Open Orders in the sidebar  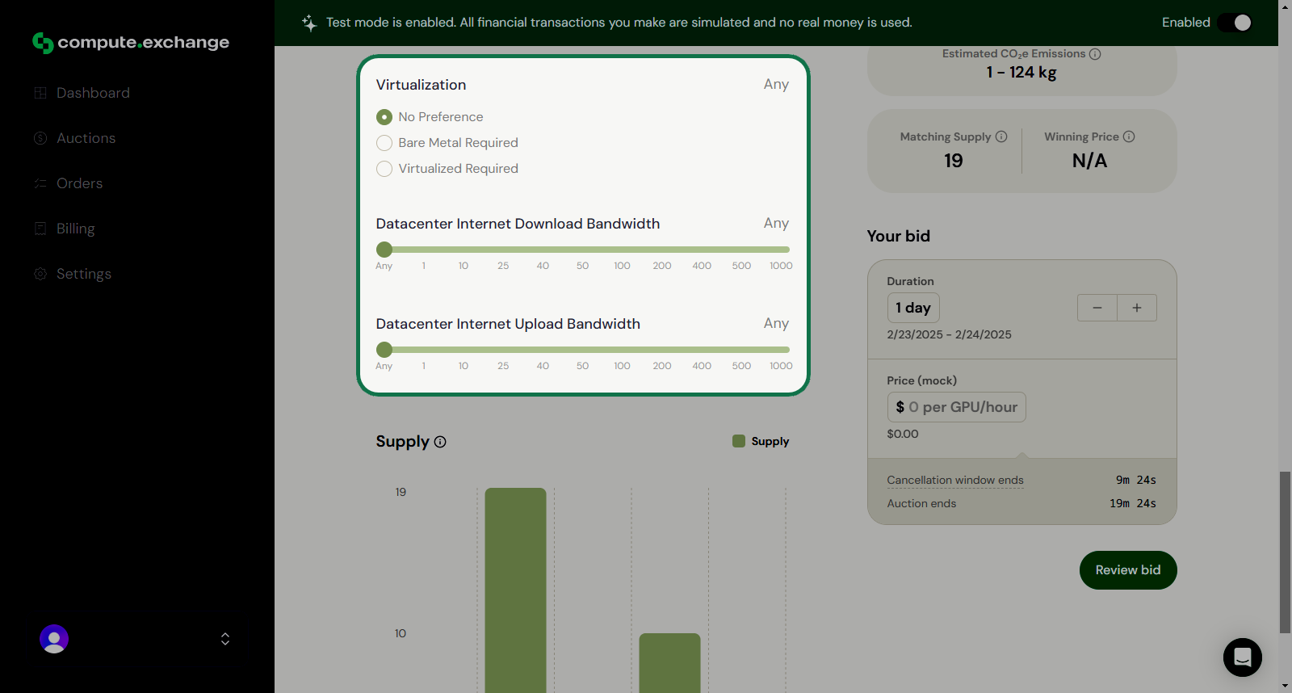(79, 183)
